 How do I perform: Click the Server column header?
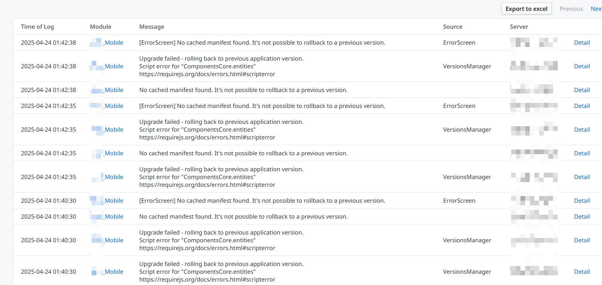click(519, 27)
